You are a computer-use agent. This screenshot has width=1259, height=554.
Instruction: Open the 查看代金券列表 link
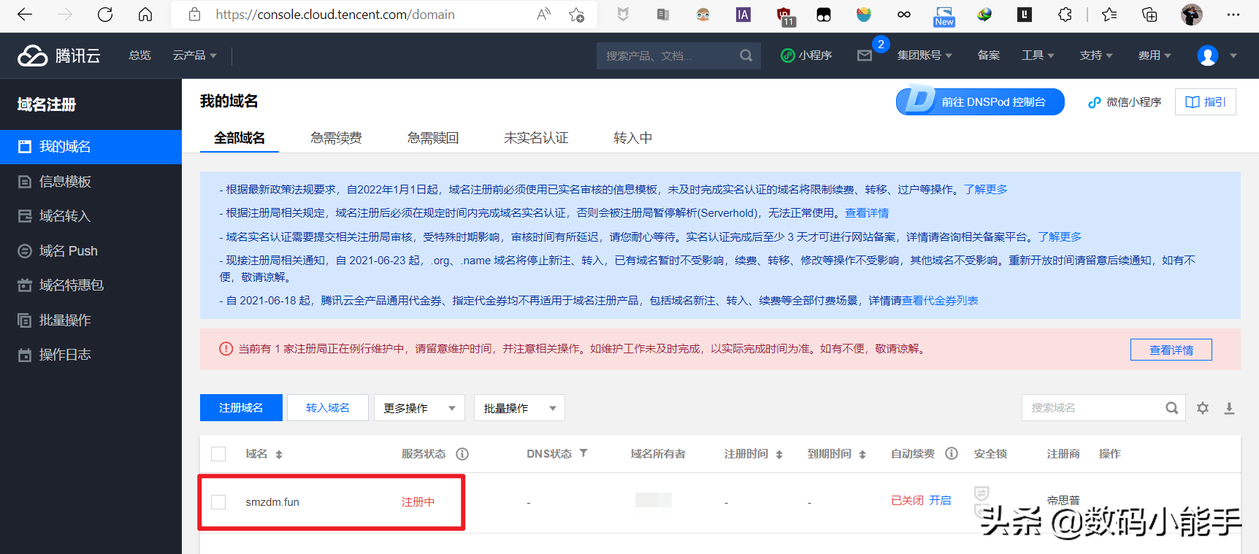[940, 301]
